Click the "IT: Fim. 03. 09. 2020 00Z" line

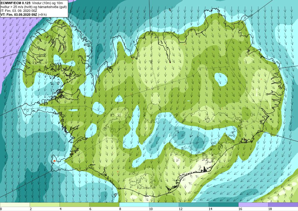pos(19,11)
